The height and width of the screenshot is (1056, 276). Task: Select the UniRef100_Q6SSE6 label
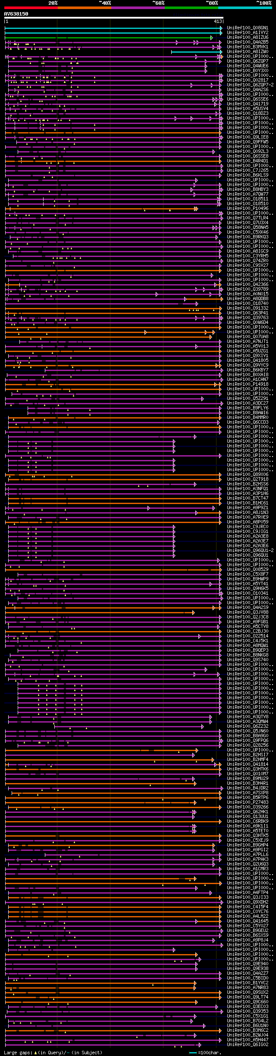[248, 99]
